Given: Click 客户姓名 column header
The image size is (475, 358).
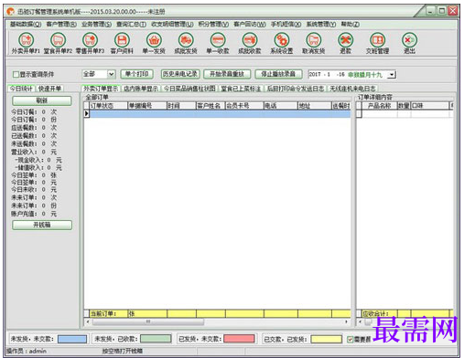Looking at the screenshot, I should [x=211, y=106].
